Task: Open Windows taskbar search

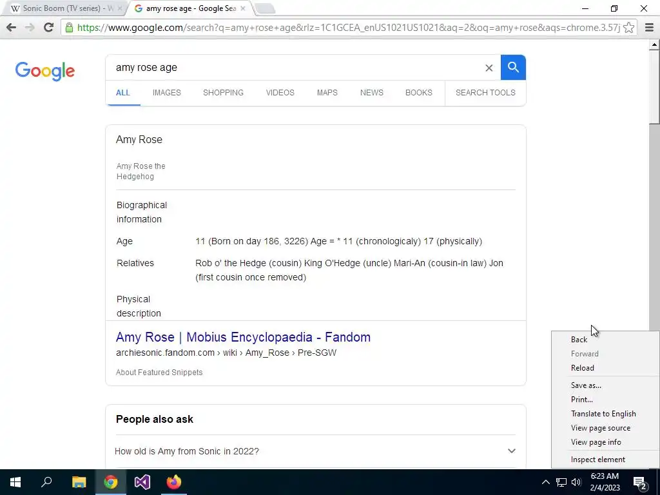Action: click(46, 482)
